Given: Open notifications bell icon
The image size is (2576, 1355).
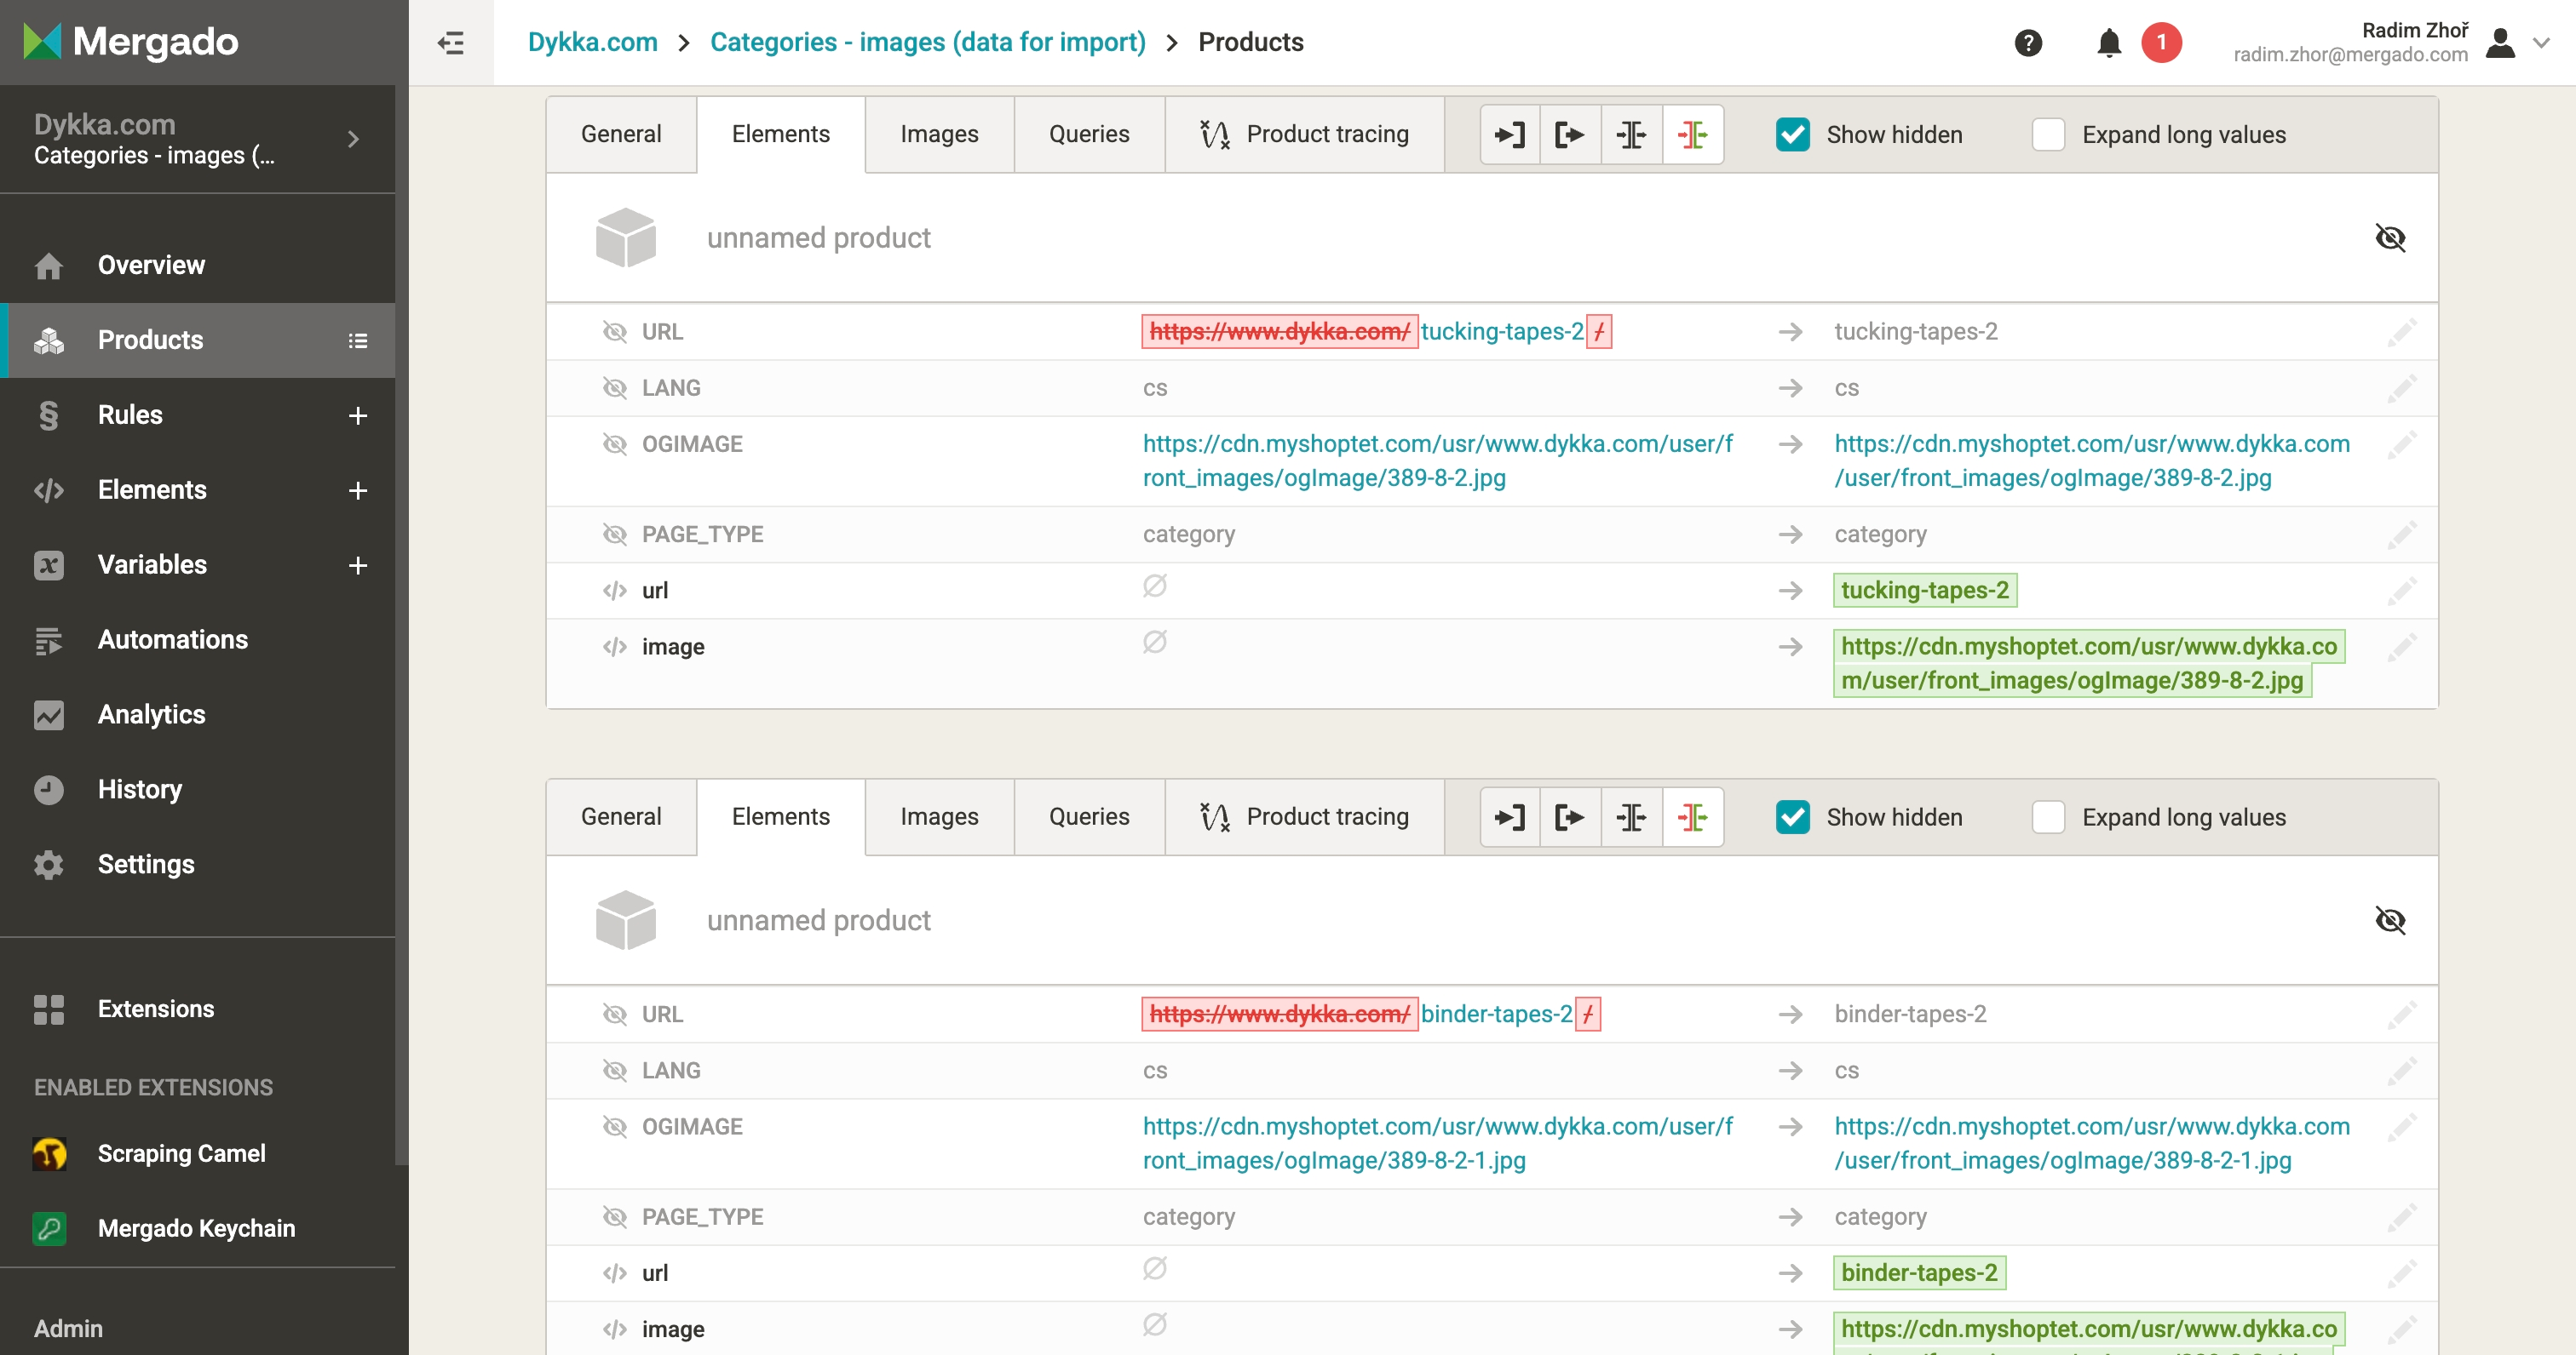Looking at the screenshot, I should coord(2109,43).
